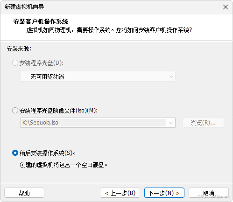The image size is (233, 202).
Task: Click the 无可用驱动器 text in drive combo box
Action: click(47, 77)
